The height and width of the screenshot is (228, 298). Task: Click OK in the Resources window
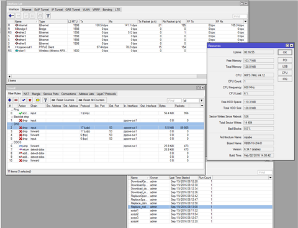coord(285,52)
